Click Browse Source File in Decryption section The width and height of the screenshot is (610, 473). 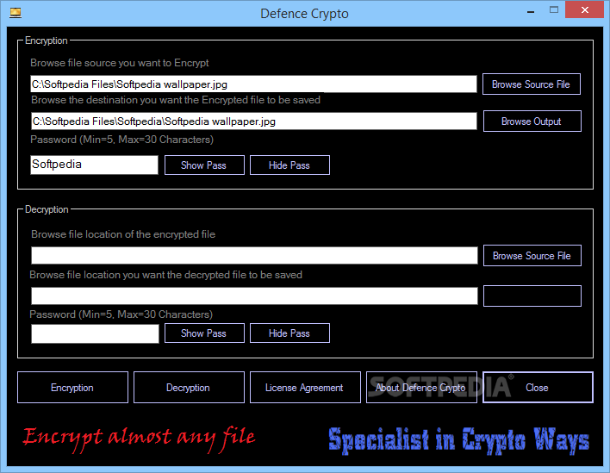532,256
